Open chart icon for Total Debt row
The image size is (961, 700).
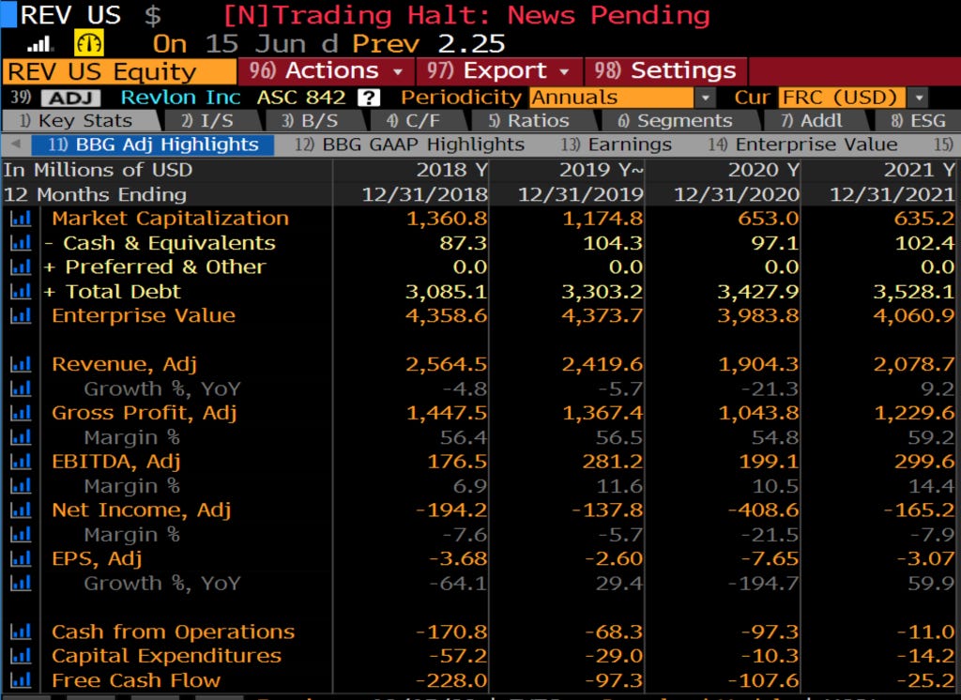tap(21, 291)
